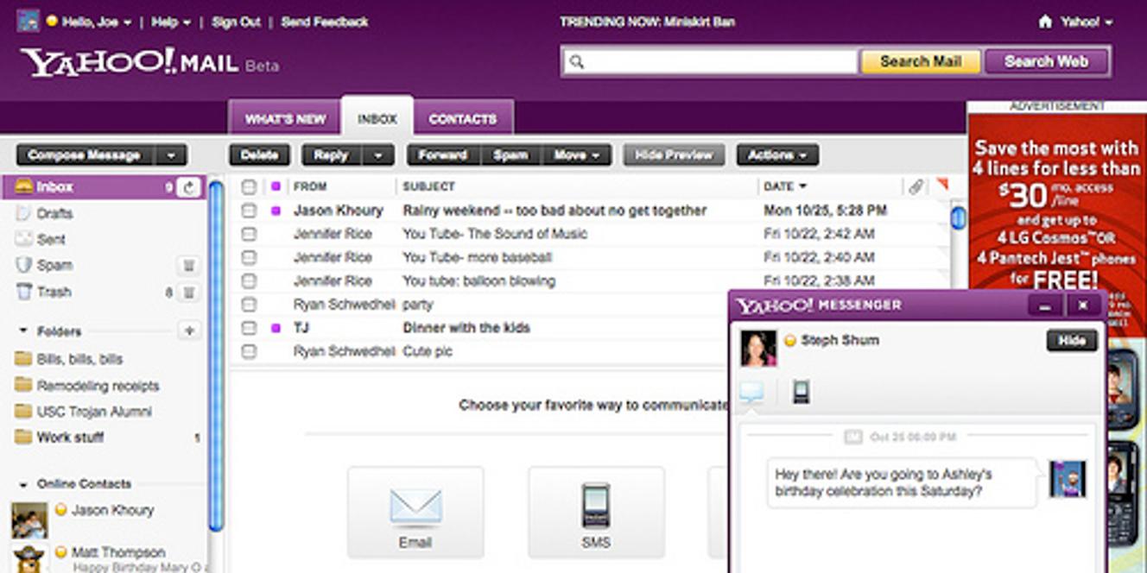Open the Reply dropdown arrow

point(378,154)
